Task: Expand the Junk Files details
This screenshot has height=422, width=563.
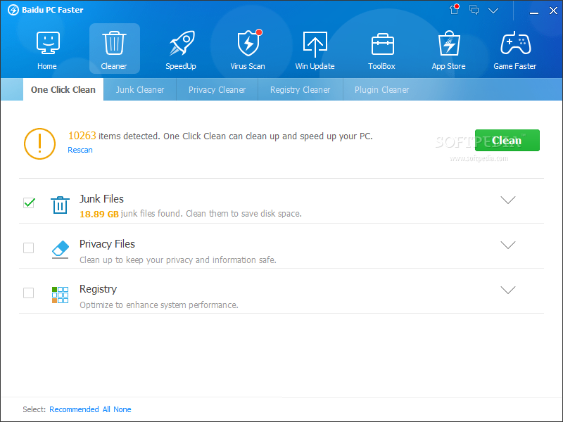Action: [x=507, y=200]
